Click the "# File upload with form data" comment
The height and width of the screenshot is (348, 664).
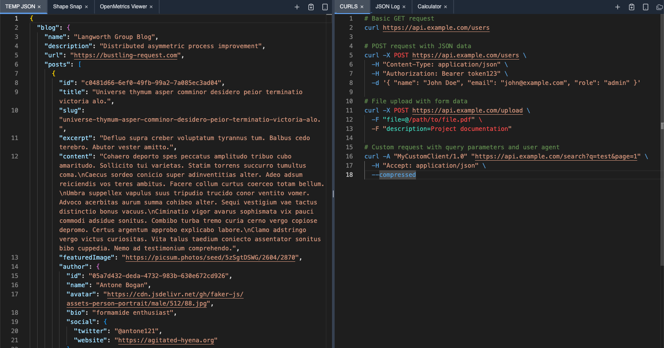point(416,101)
